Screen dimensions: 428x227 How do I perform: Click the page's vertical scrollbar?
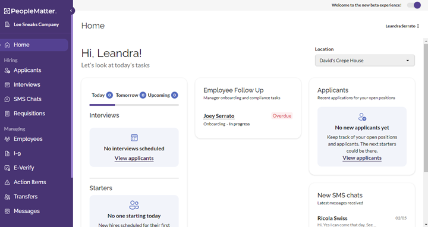click(426, 108)
